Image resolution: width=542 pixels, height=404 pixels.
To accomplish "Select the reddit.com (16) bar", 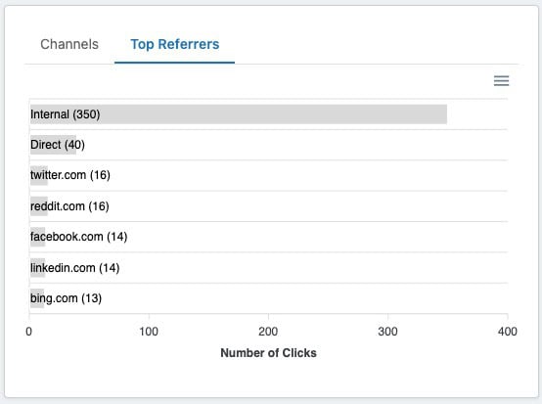I will [x=39, y=206].
